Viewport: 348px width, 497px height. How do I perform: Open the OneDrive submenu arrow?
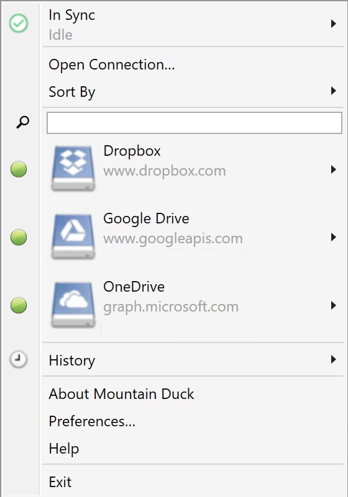[333, 305]
